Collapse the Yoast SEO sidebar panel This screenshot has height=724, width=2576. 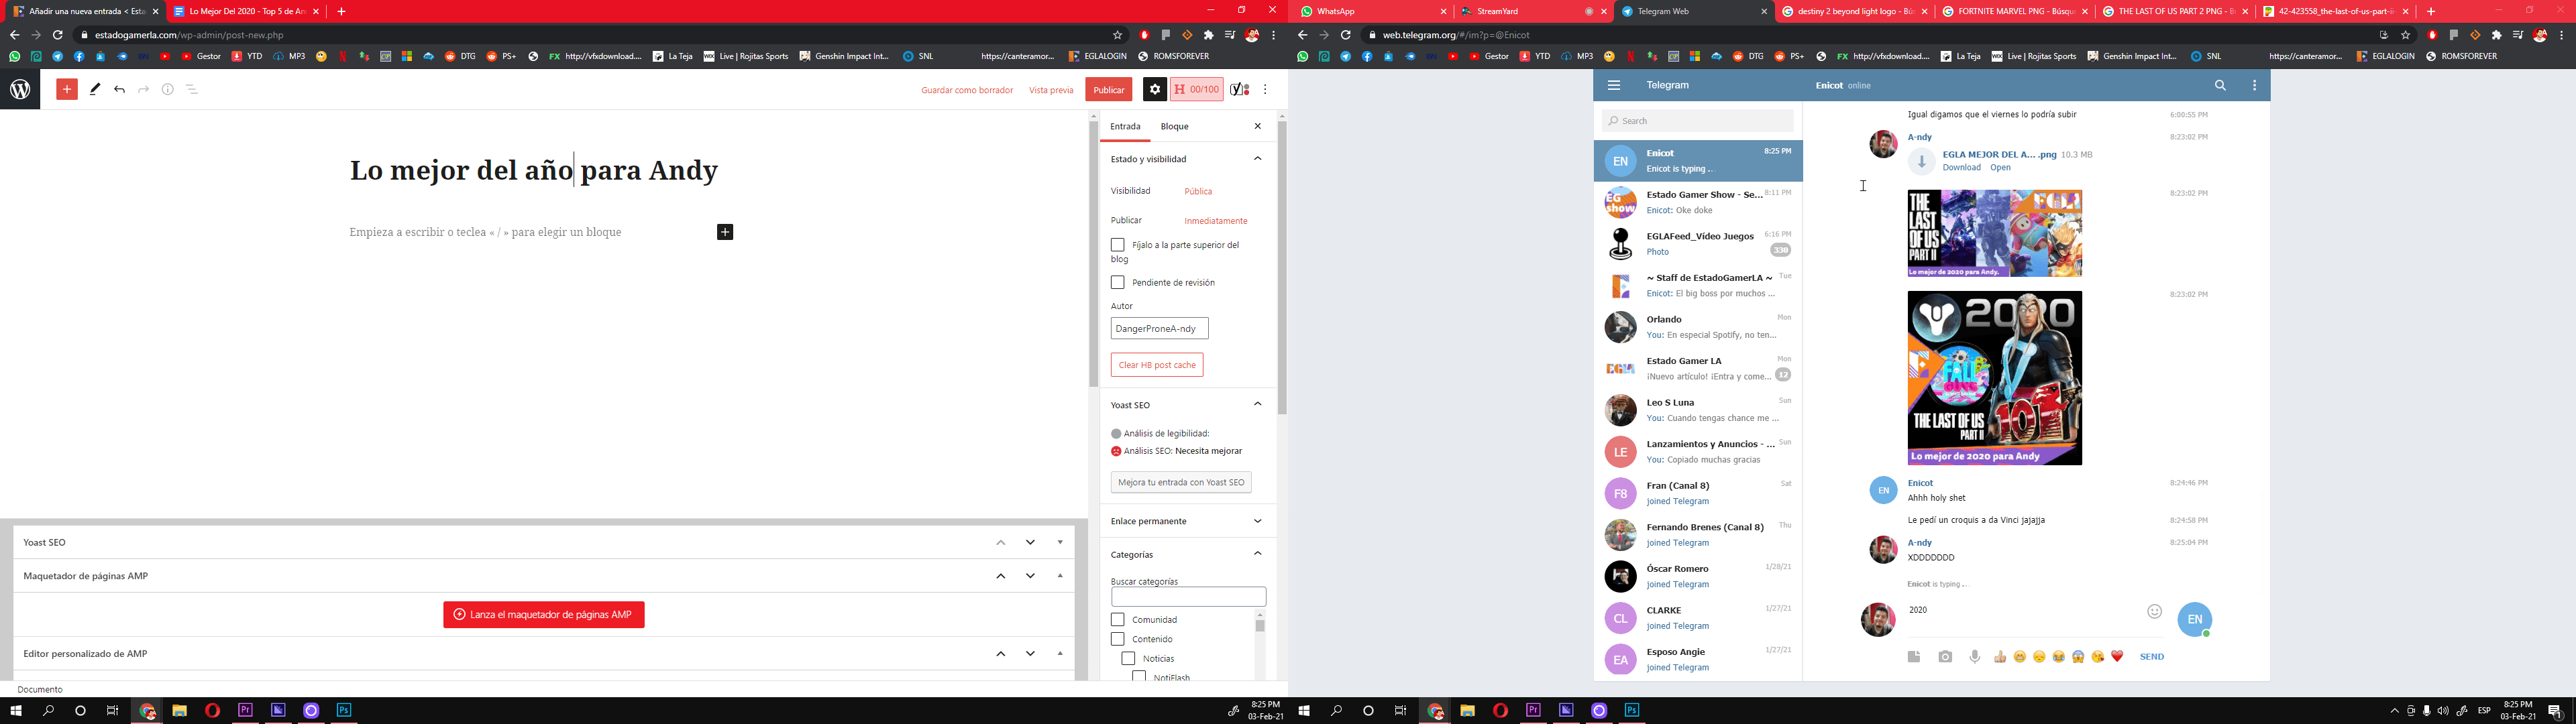click(x=1257, y=404)
